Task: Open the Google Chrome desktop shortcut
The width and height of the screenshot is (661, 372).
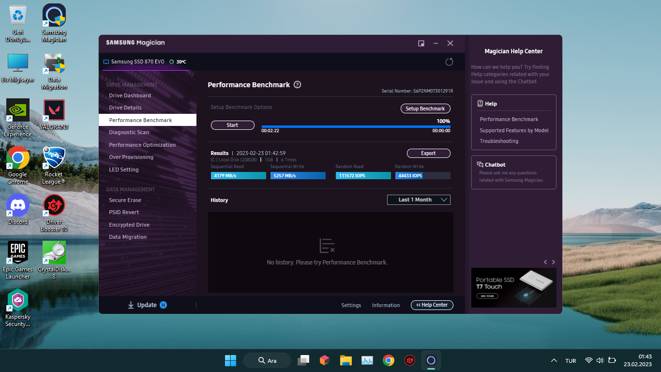Action: tap(18, 166)
